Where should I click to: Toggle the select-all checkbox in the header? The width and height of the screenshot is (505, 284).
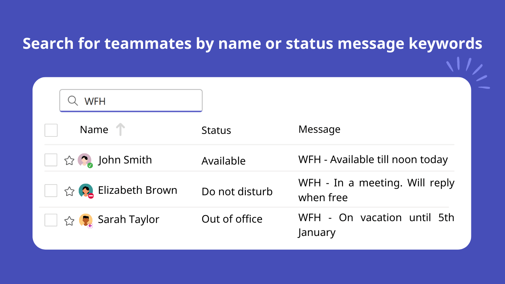(x=51, y=130)
